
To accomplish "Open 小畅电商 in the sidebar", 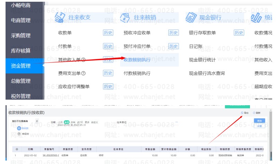I will point(21,5).
